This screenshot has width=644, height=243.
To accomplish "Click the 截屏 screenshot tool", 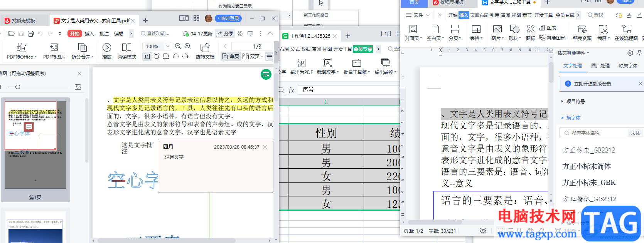I will click(x=604, y=32).
